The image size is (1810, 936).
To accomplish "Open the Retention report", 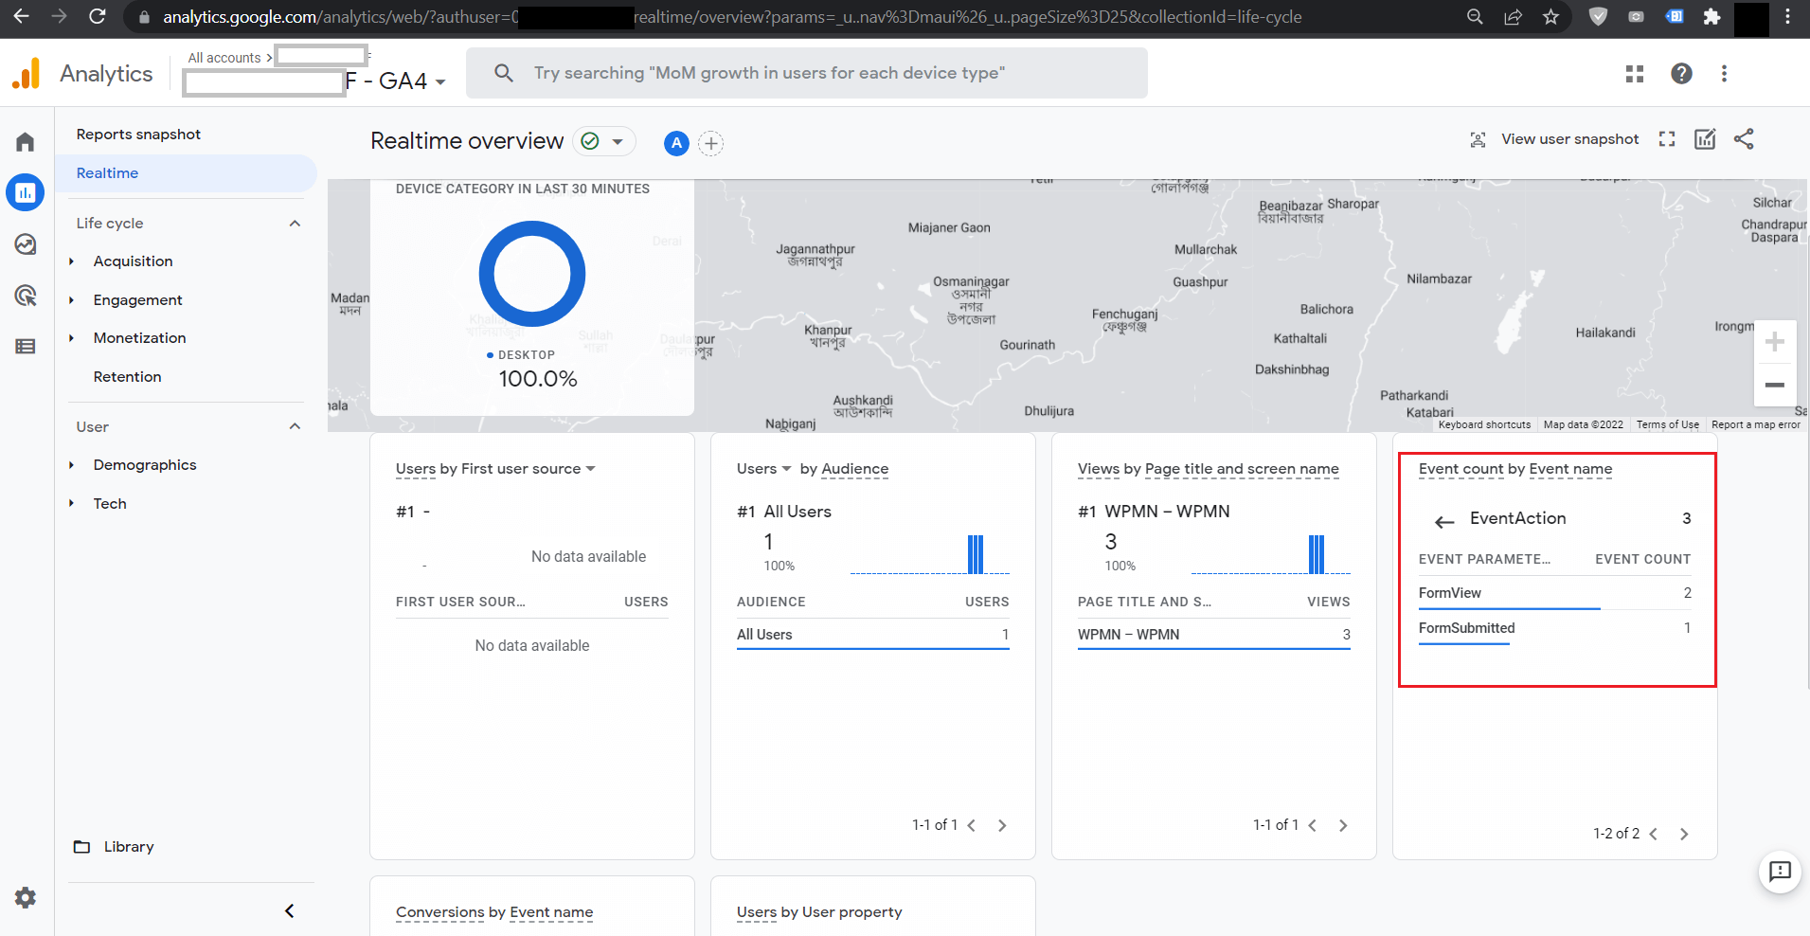I will coord(127,377).
